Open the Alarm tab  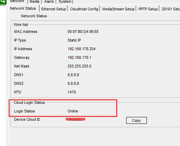click(49, 2)
